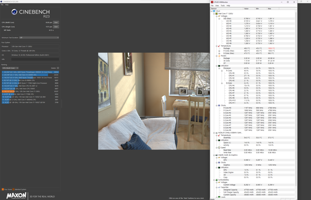Start the CPU Multi Core test

pyautogui.click(x=56, y=23)
